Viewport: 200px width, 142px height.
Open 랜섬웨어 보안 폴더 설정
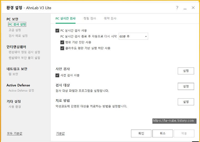click(x=24, y=58)
